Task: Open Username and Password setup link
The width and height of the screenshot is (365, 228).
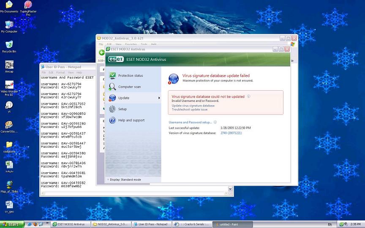Action: coord(190,122)
